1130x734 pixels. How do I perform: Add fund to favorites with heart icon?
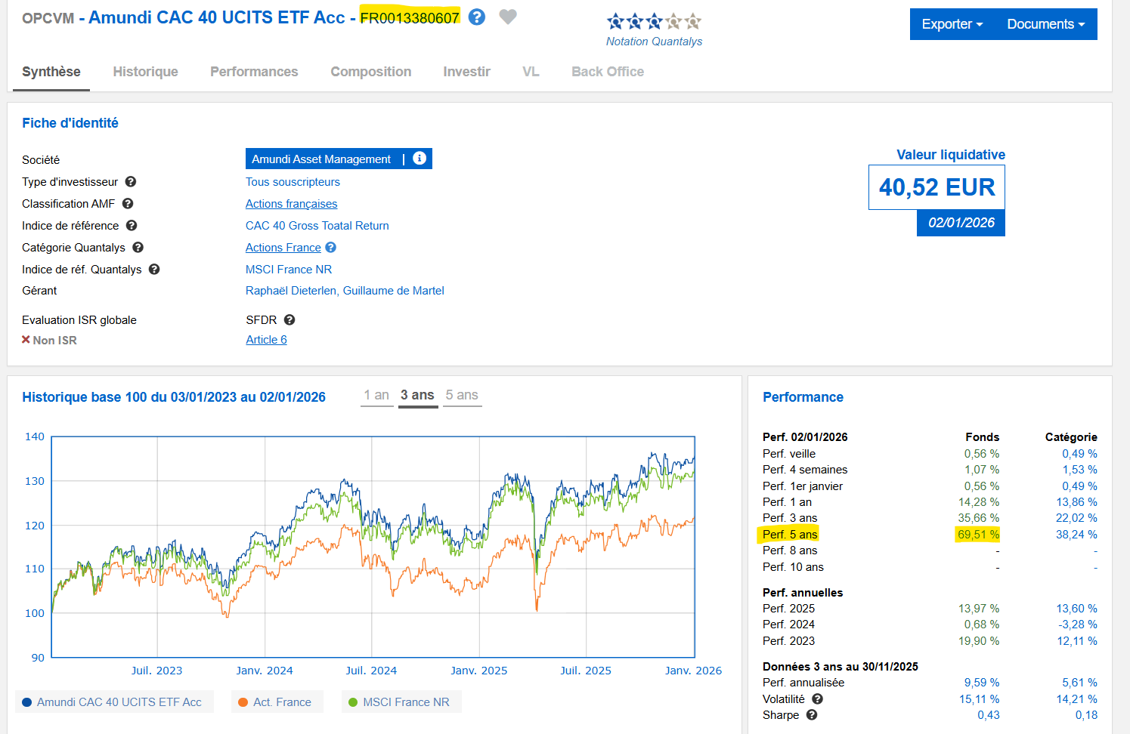(x=508, y=17)
